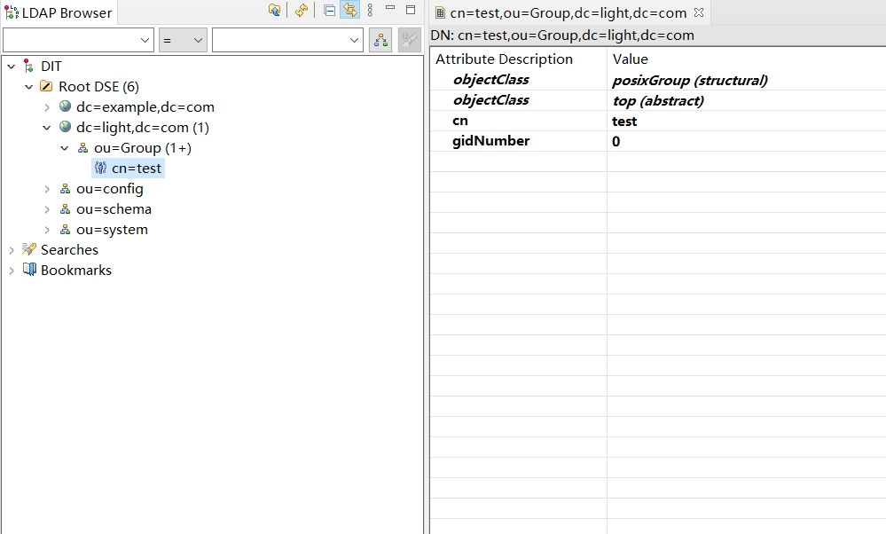This screenshot has width=886, height=534.
Task: Click the up/parent navigation toolbar icon
Action: pos(275,11)
